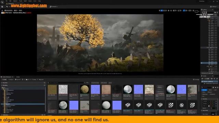Click the Outliner settings gear icon

[x=217, y=12]
